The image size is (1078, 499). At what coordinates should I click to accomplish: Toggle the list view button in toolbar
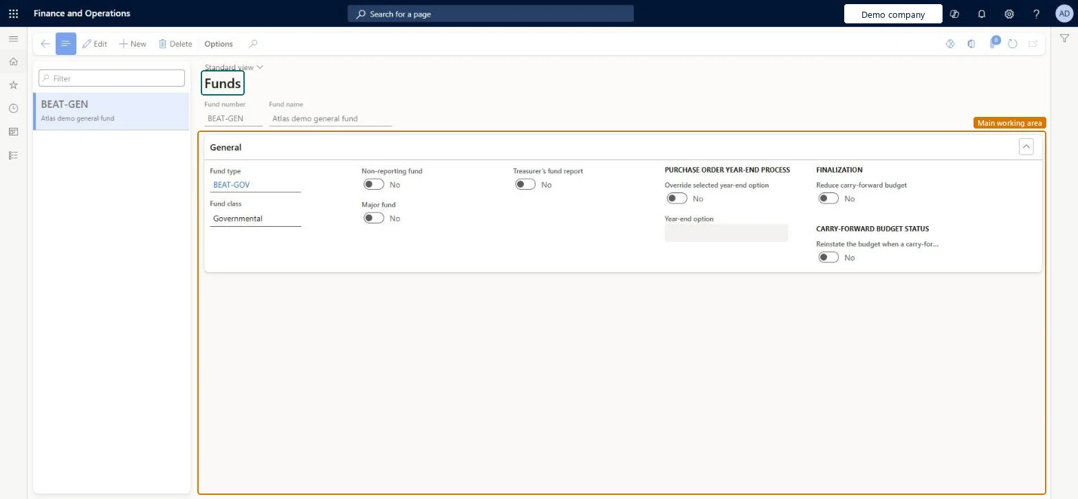click(x=66, y=43)
